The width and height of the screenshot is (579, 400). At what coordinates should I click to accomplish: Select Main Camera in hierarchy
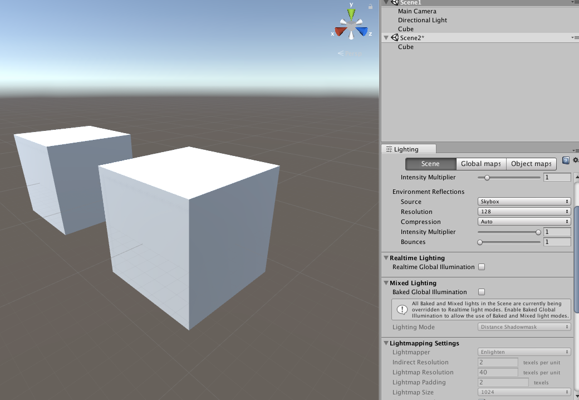pos(417,12)
